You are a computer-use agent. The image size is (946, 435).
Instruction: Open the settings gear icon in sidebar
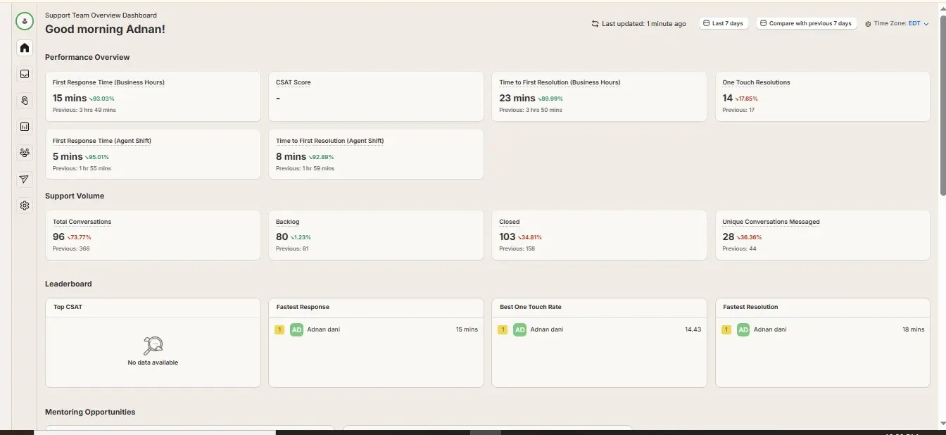[x=25, y=206]
